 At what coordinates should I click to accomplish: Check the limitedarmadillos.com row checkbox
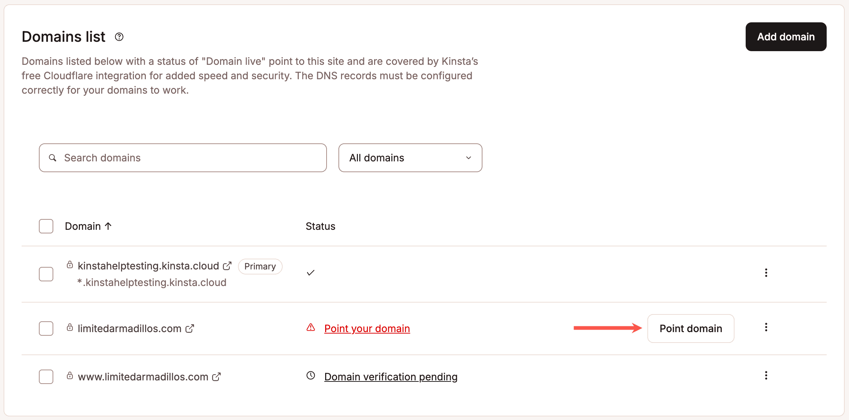click(46, 329)
